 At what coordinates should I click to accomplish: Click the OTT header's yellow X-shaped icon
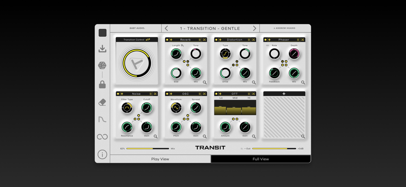pyautogui.click(x=253, y=94)
